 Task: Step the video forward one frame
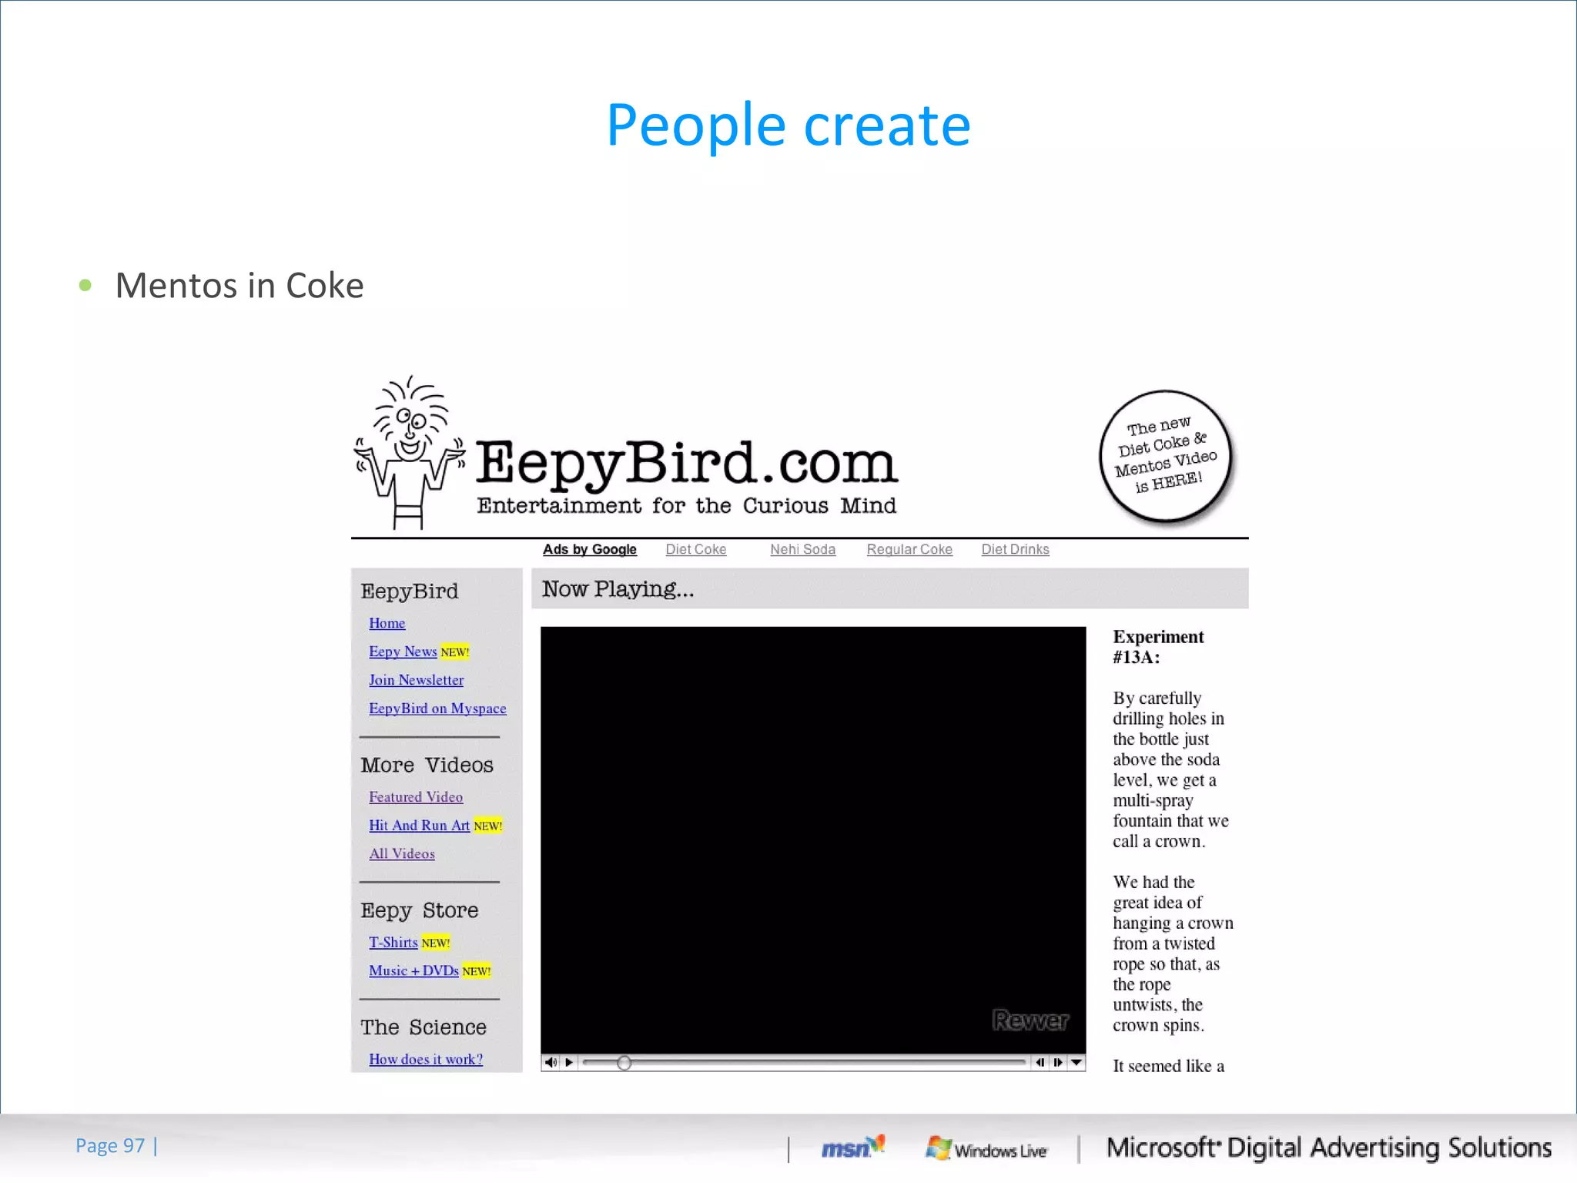pyautogui.click(x=1058, y=1062)
